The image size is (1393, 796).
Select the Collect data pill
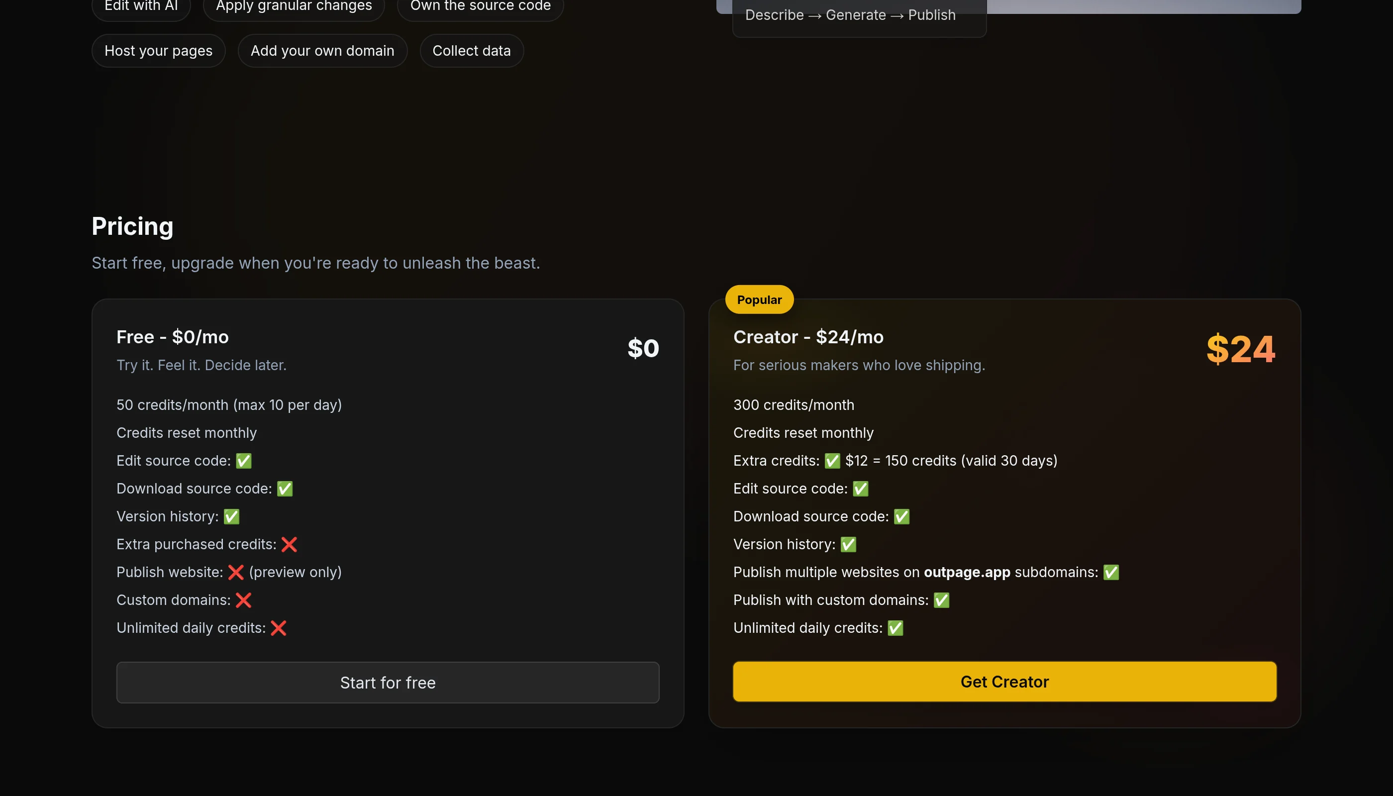pyautogui.click(x=471, y=51)
